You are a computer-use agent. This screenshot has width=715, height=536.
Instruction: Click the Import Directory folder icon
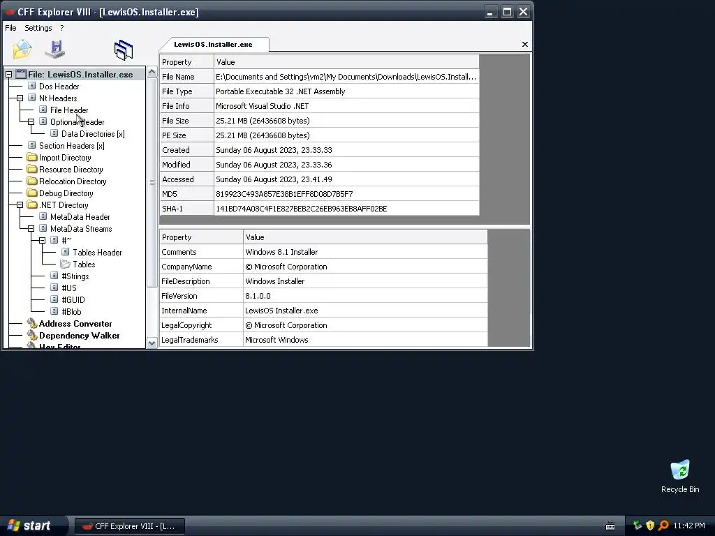(x=31, y=157)
